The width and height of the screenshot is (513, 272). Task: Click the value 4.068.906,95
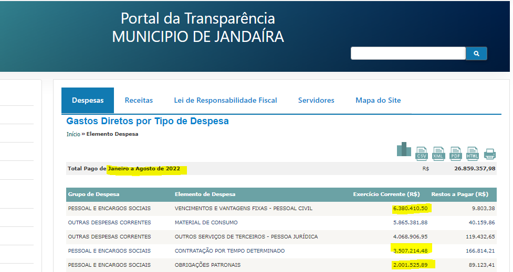pos(410,236)
